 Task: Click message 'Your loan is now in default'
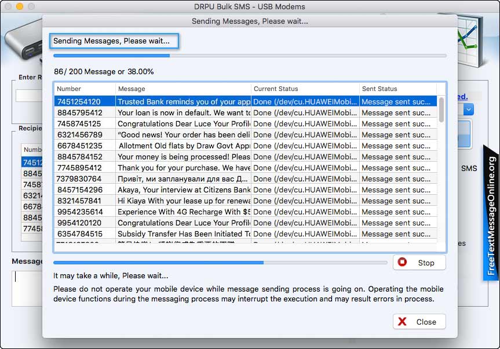click(x=184, y=112)
